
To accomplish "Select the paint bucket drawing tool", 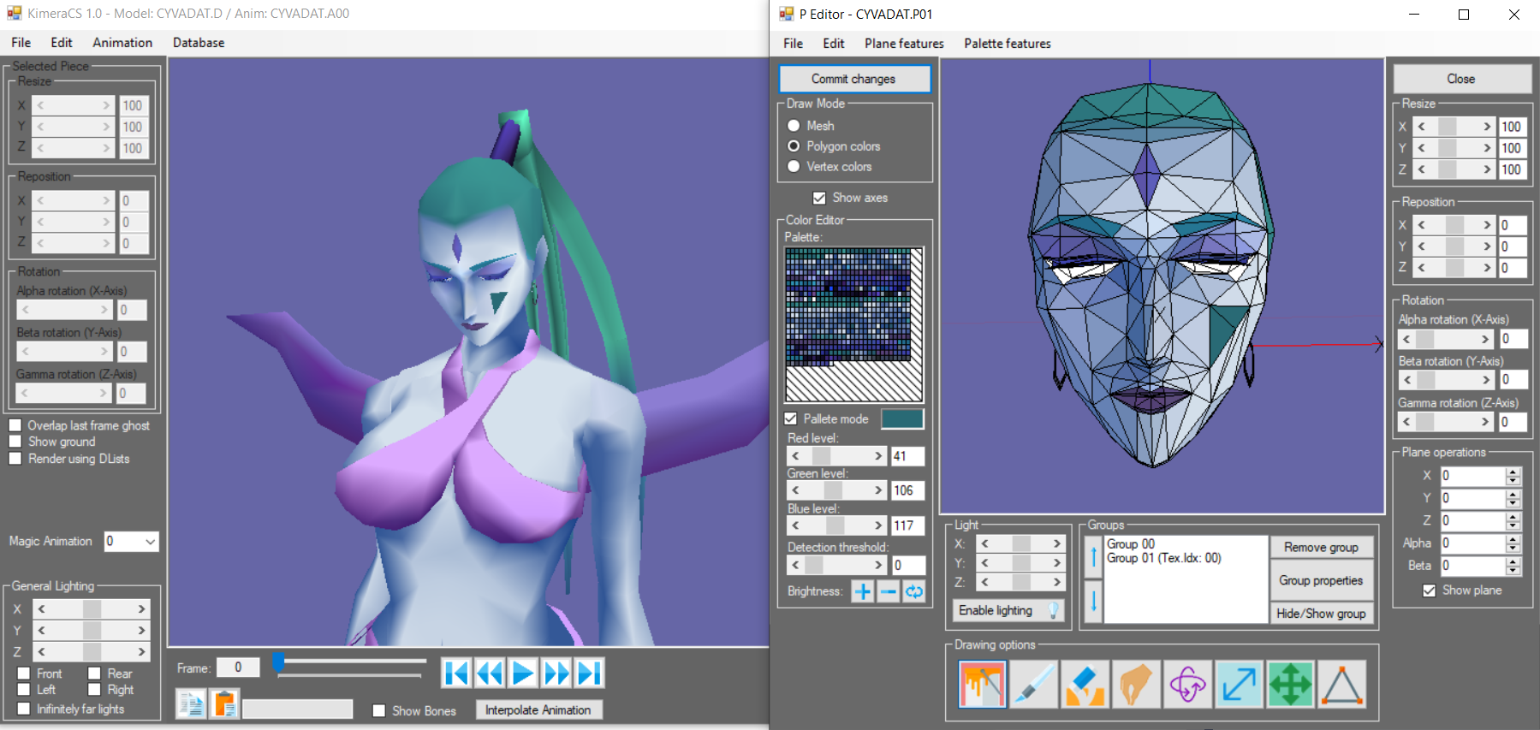I will click(982, 685).
